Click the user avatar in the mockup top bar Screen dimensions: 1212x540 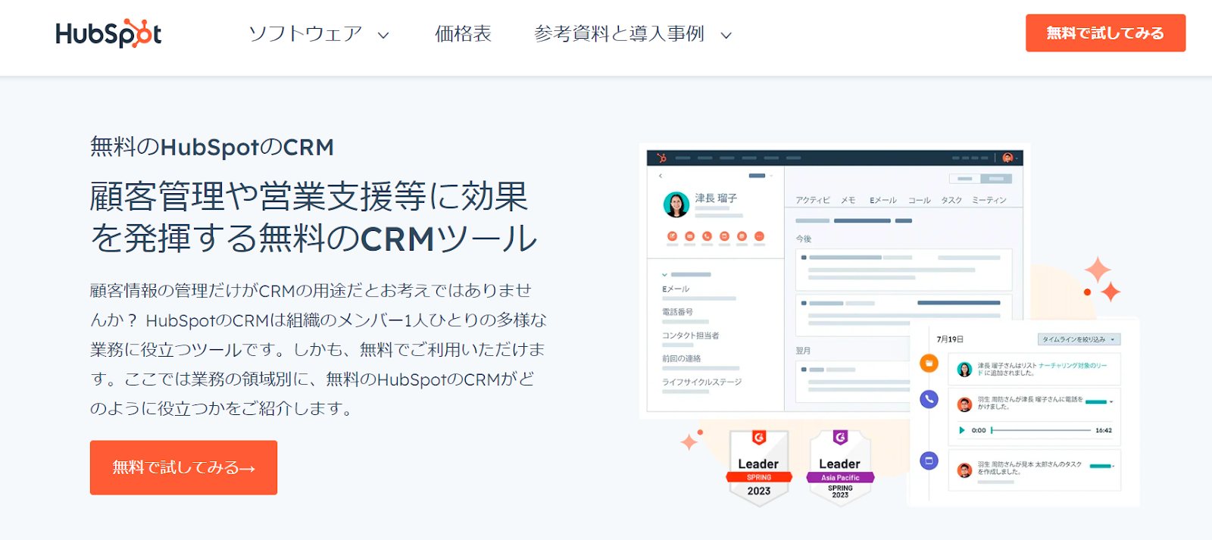tap(1007, 158)
